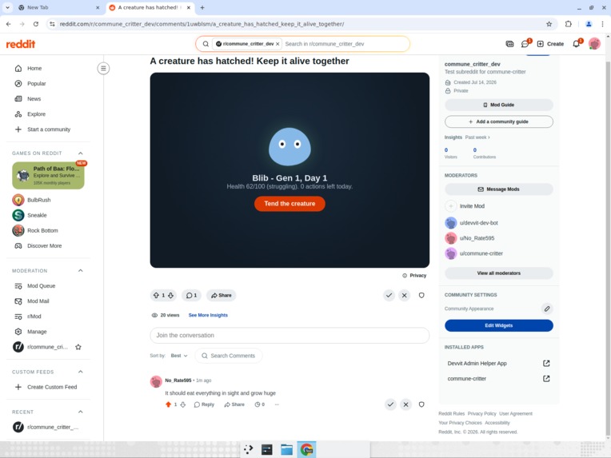This screenshot has width=611, height=458.
Task: Focus the Search Comments field
Action: tap(229, 356)
